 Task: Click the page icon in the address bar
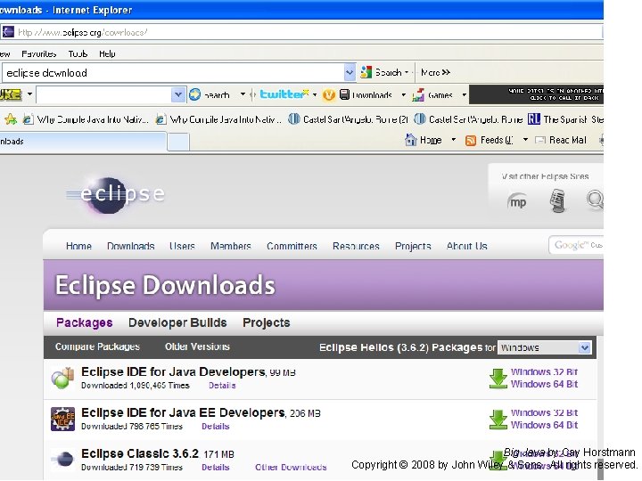click(x=8, y=32)
